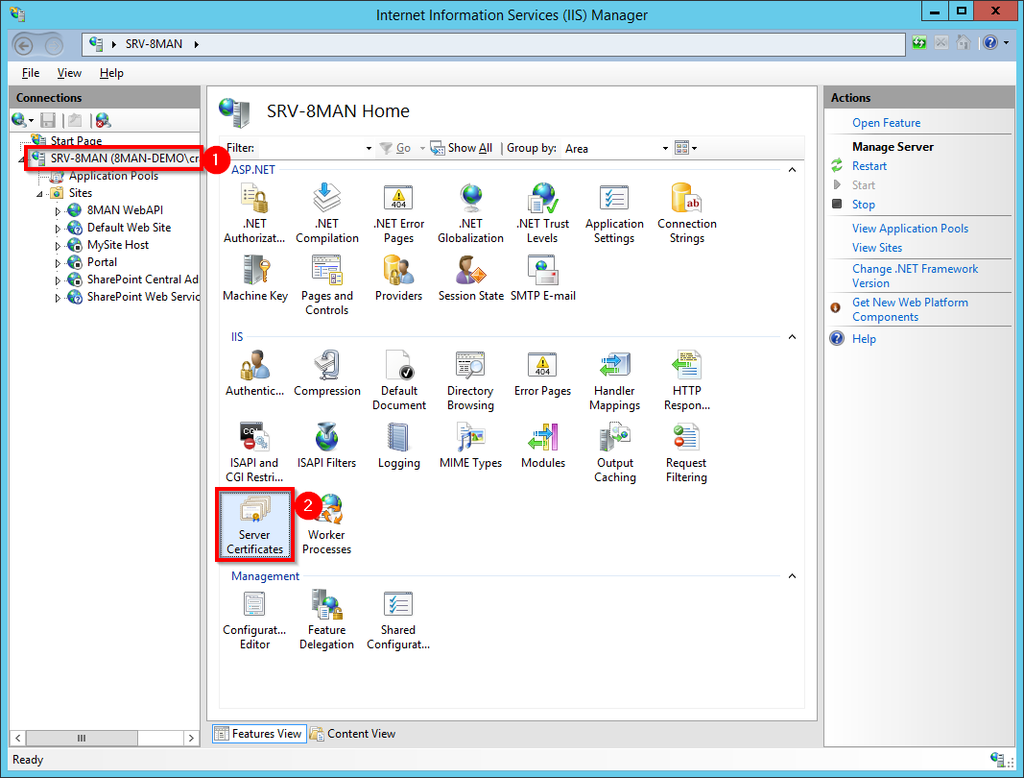
Task: Open SMTP E-mail feature
Action: pos(542,279)
